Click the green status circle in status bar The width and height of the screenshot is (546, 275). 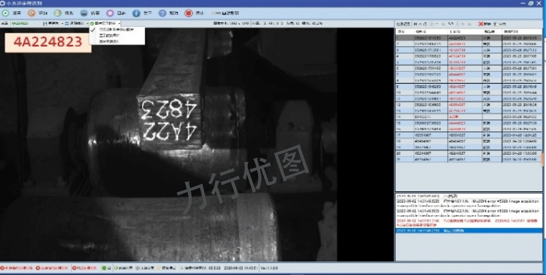tap(104, 268)
